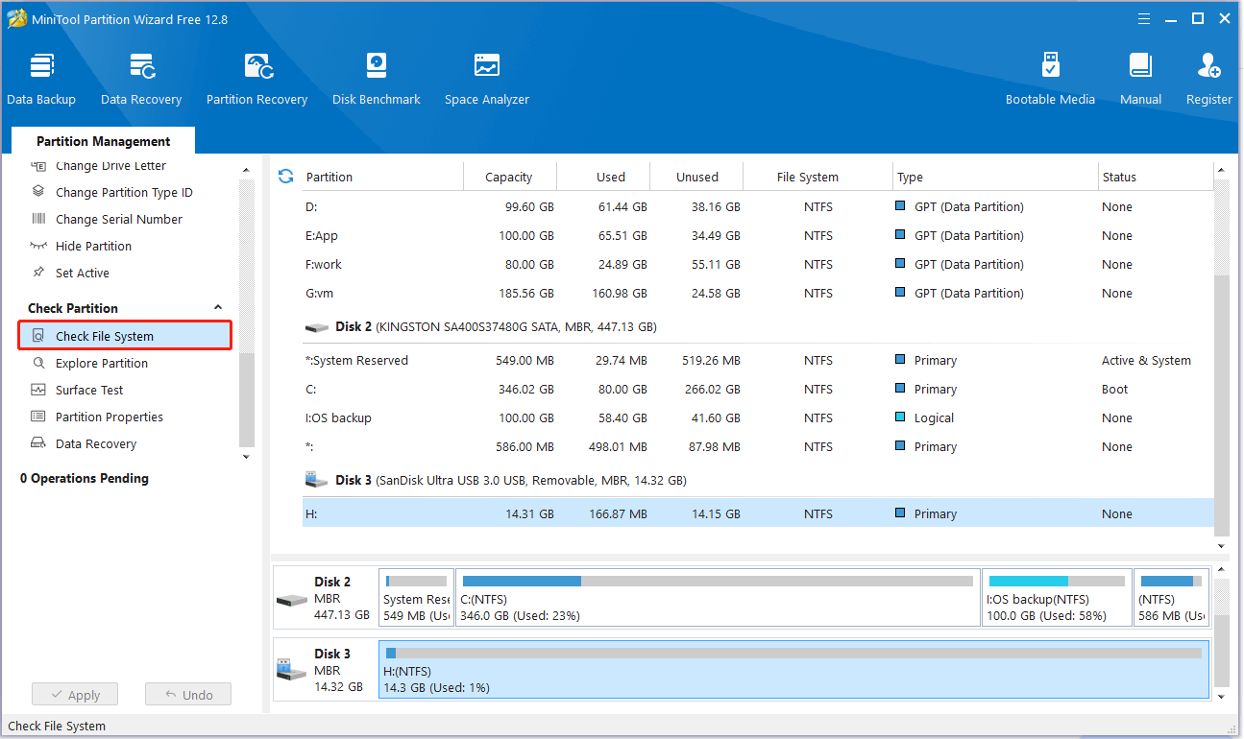
Task: Click H:(NTFS) block on Disk 3 map
Action: (793, 670)
